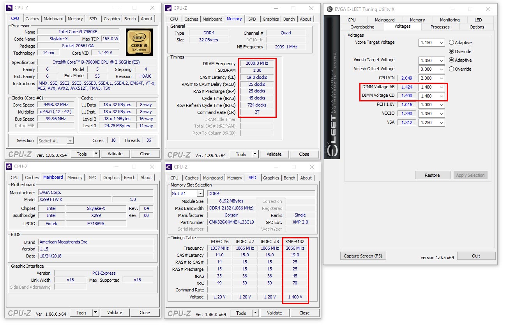Click the BIOS Date value 10/24/2018
Screen dimensions: 507x325
(96, 256)
